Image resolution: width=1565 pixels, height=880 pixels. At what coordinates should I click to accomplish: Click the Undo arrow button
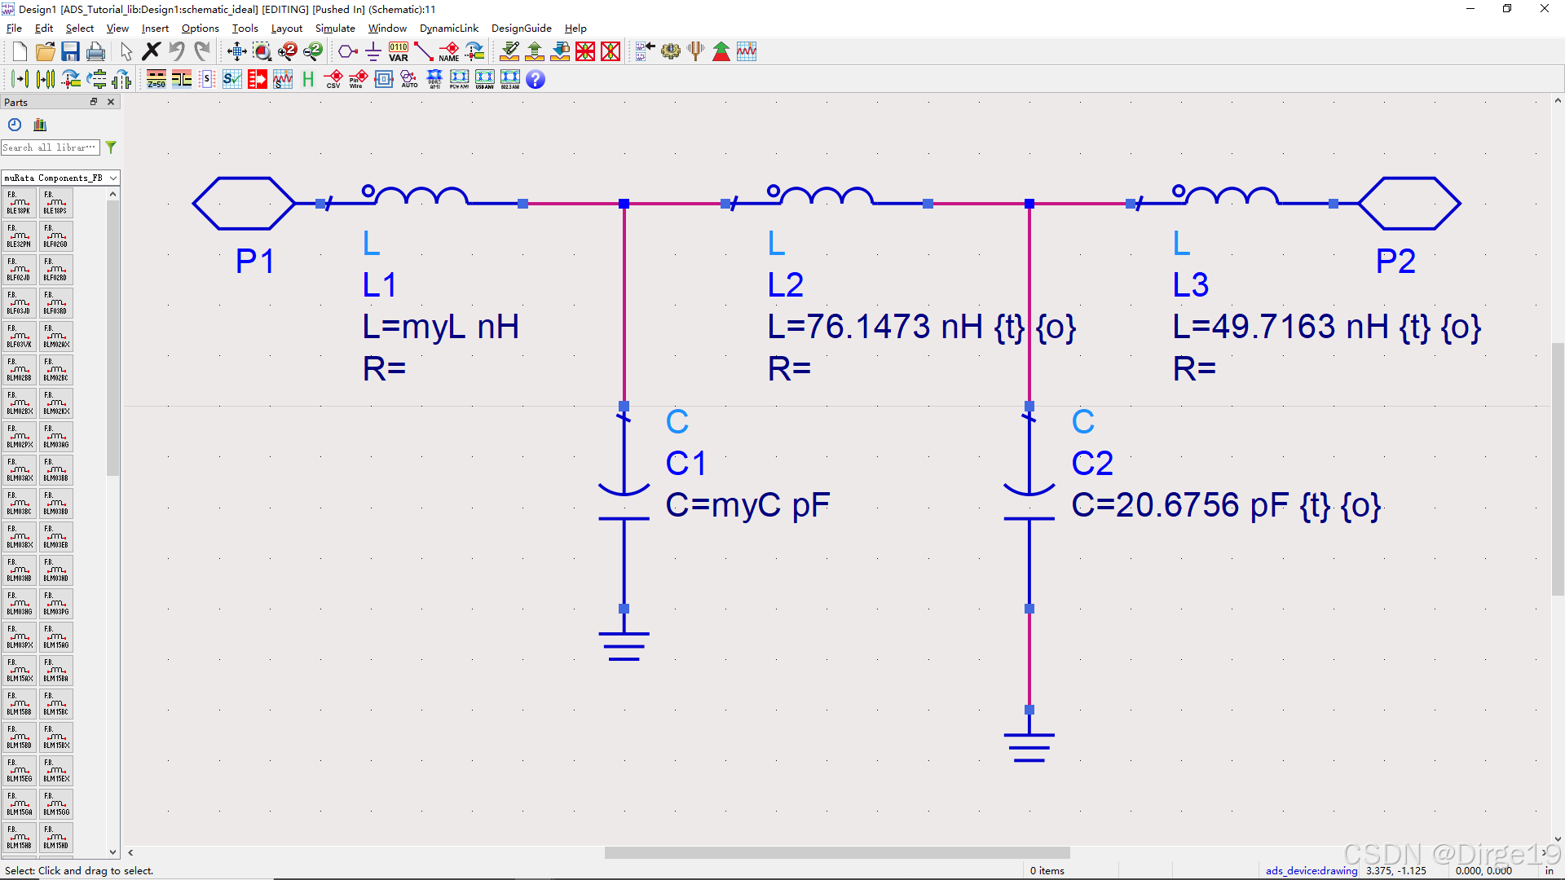click(178, 51)
